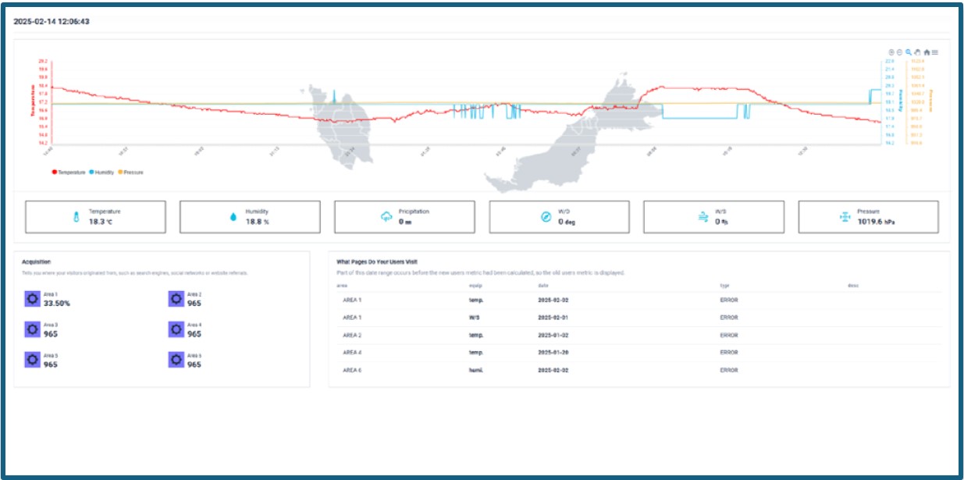Toggle Pressure series in chart legend
This screenshot has width=964, height=480.
pyautogui.click(x=130, y=172)
